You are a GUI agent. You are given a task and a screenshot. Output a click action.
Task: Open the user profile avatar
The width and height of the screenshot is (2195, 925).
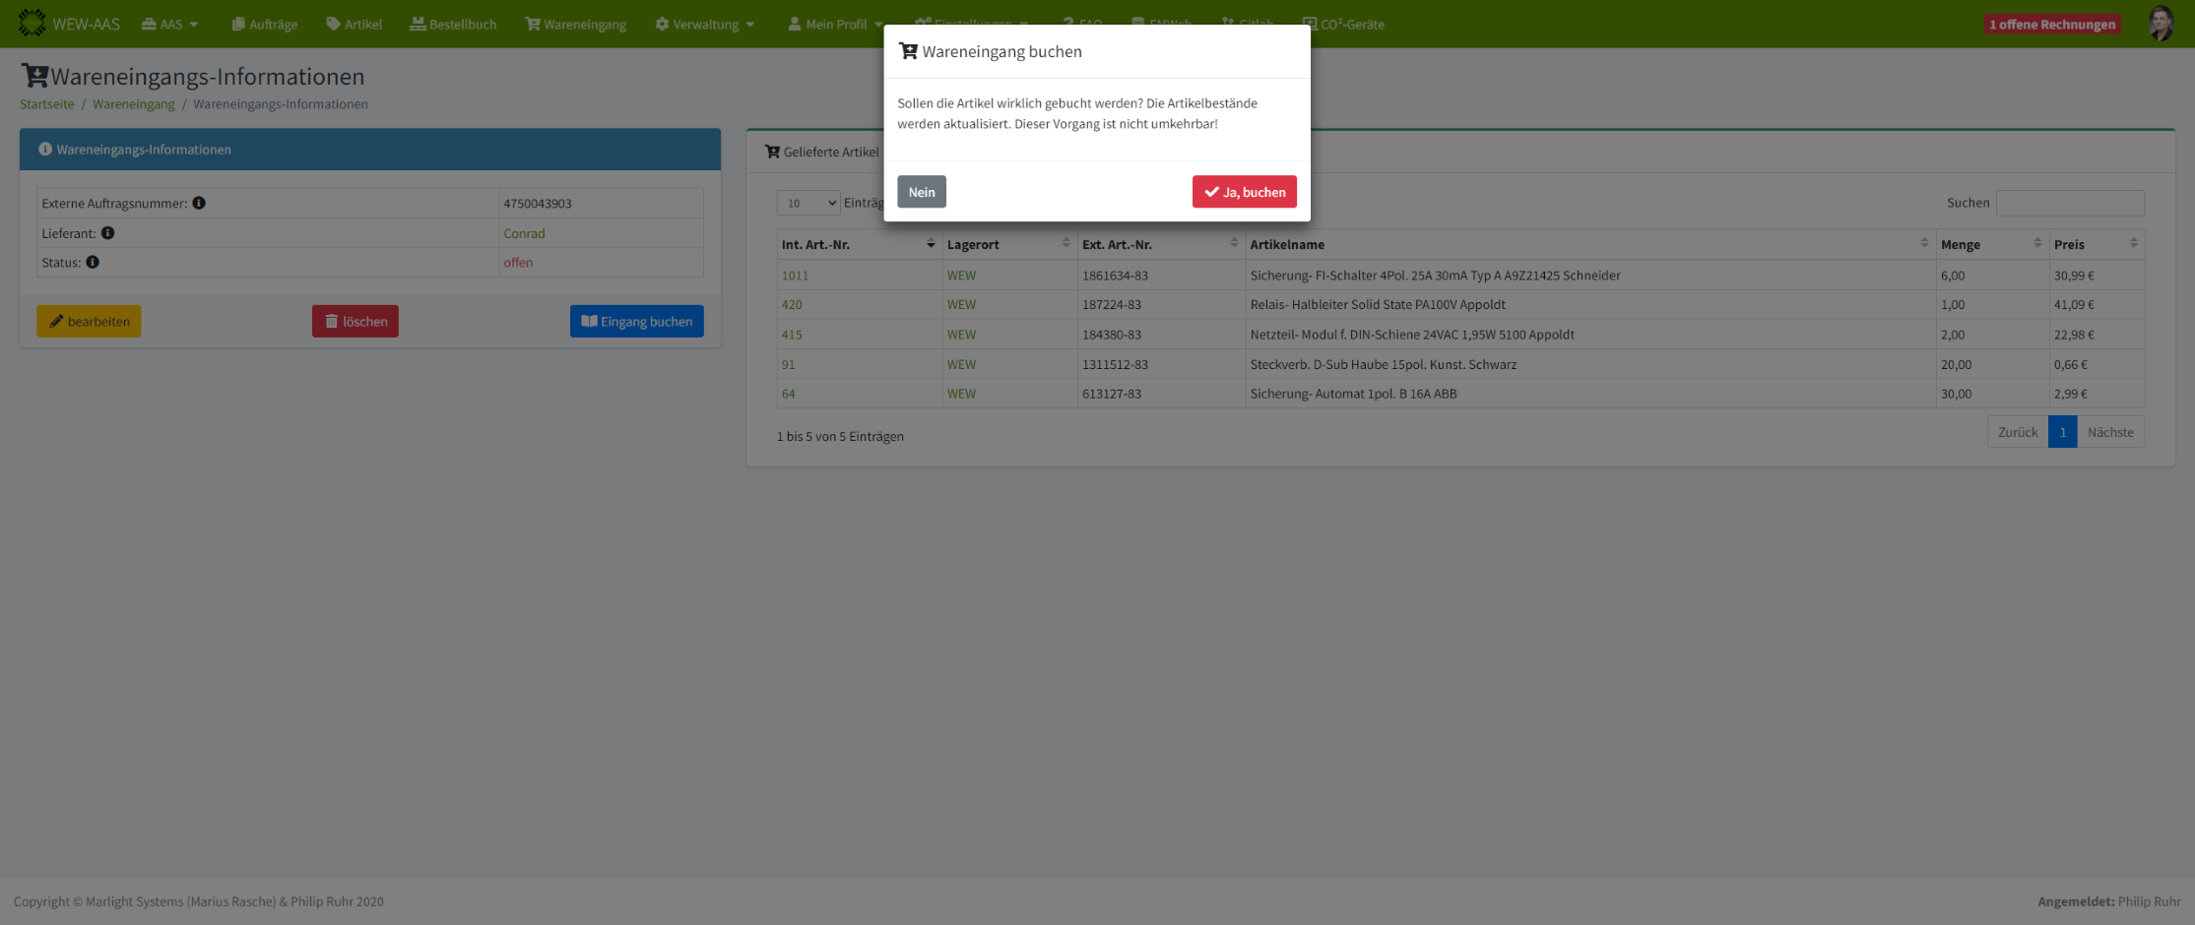(x=2161, y=24)
